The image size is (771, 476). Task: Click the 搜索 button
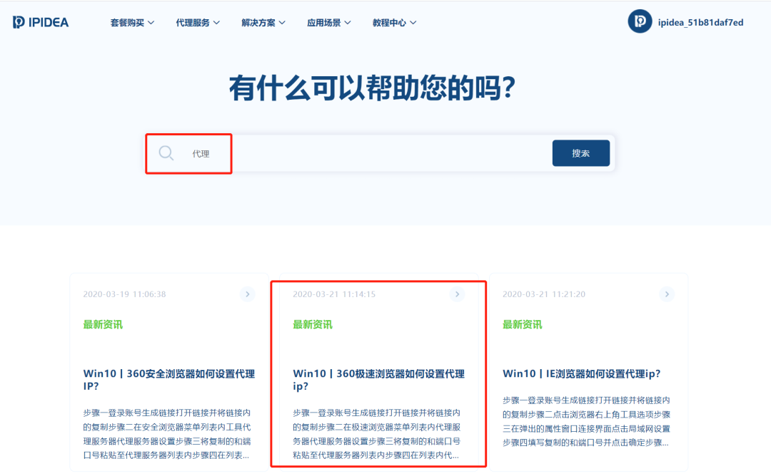click(x=580, y=153)
